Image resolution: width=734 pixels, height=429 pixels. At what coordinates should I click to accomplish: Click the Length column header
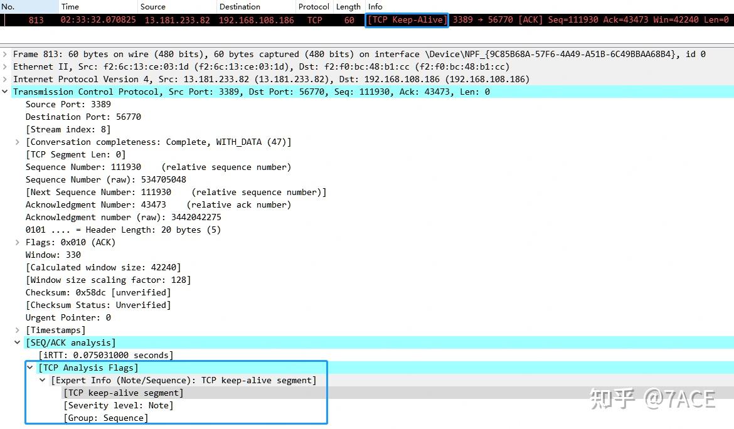[x=348, y=6]
